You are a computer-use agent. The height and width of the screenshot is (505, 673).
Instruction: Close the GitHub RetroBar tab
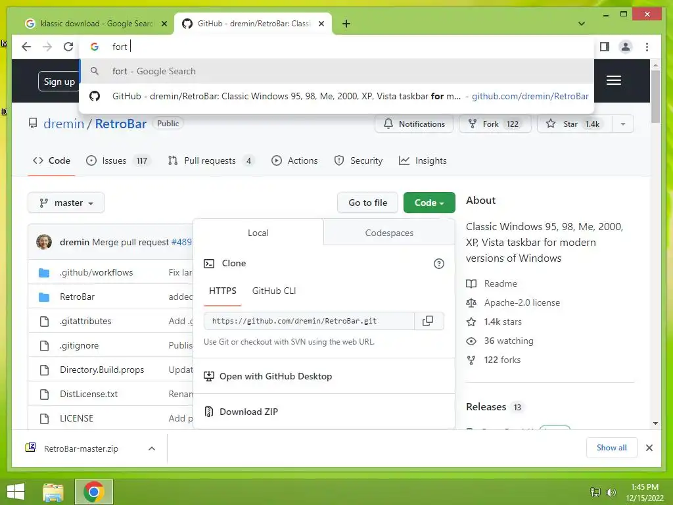(x=321, y=24)
